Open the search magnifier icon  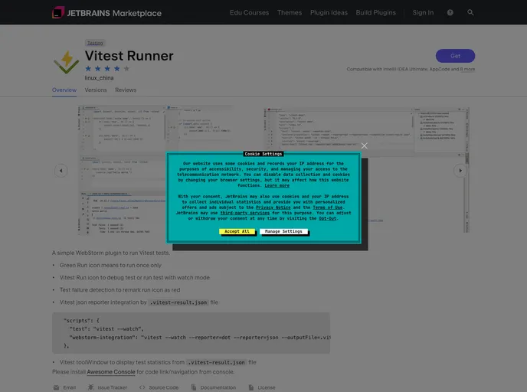tap(470, 12)
